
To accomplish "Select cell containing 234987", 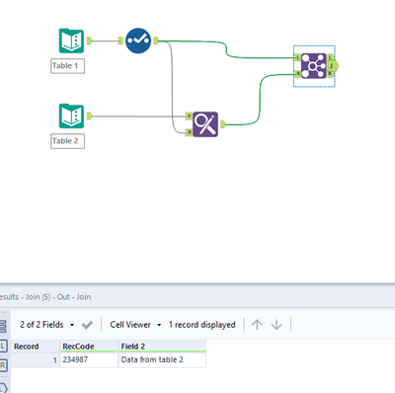I will pyautogui.click(x=89, y=359).
